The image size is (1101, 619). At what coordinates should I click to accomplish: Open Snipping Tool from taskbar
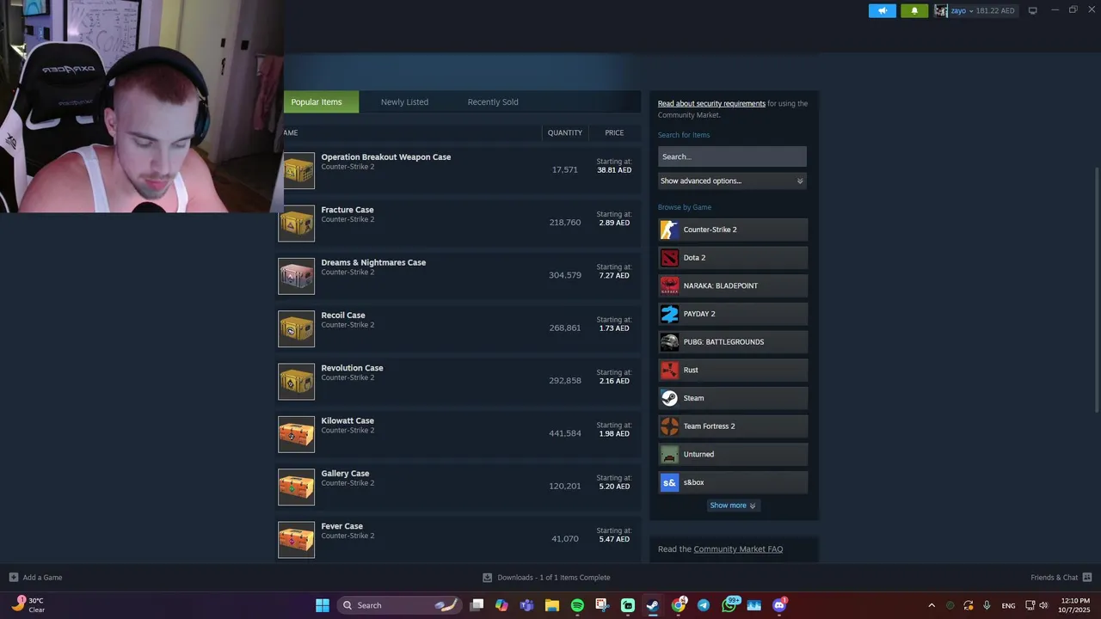point(602,605)
